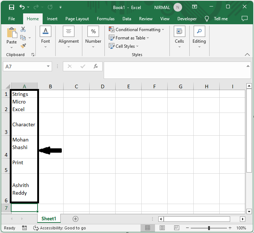Switch to the Insert tab
Screen dimensions: 254x233
(52, 19)
